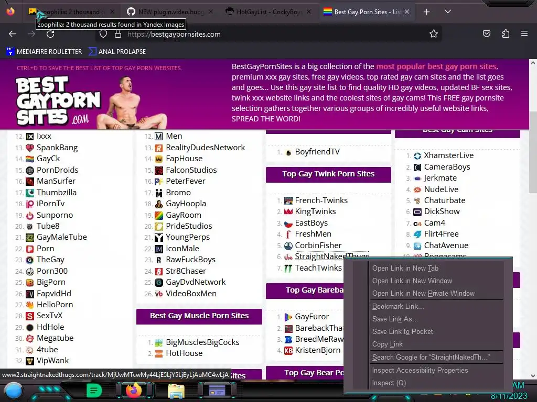Viewport: 537px width, 402px height.
Task: Show site security padlock info
Action: tap(118, 34)
